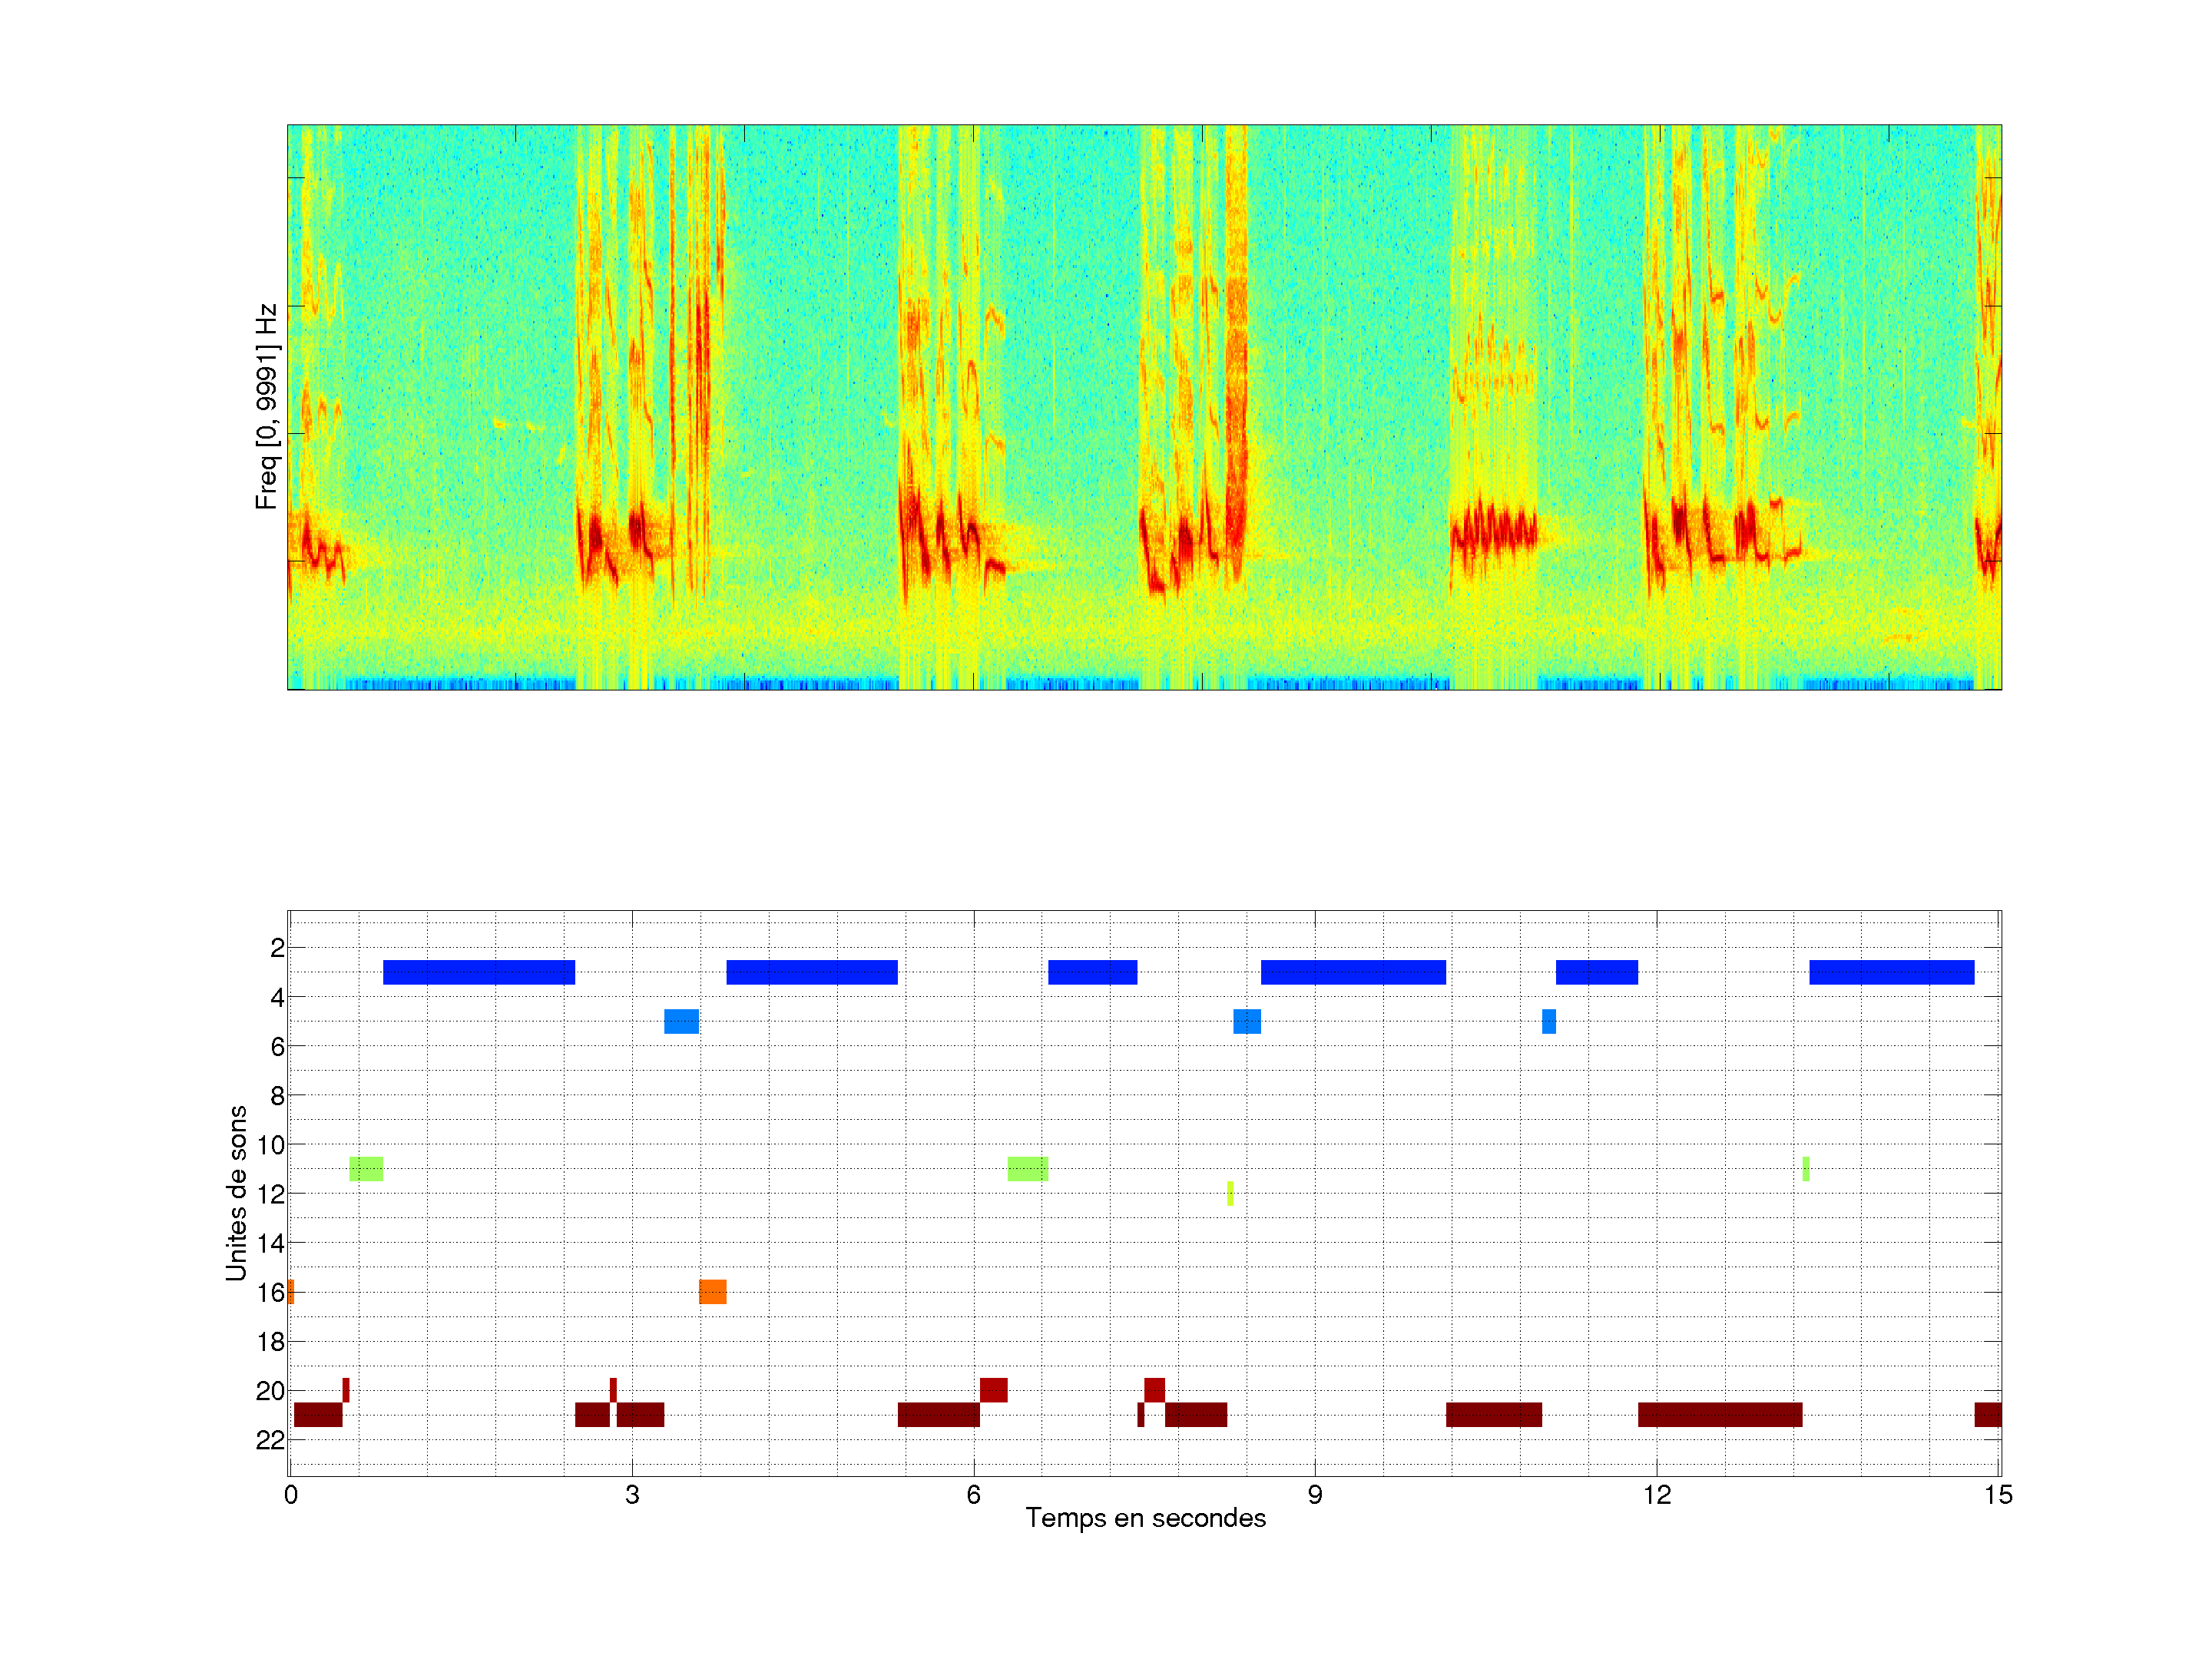
Task: Click the light green block after 6 seconds
Action: tap(1027, 1169)
